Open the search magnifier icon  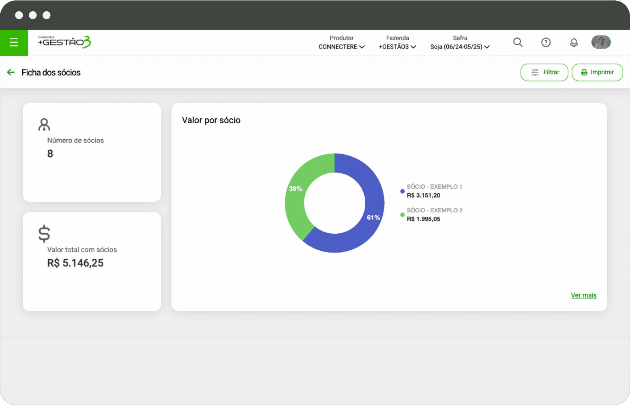coord(518,42)
